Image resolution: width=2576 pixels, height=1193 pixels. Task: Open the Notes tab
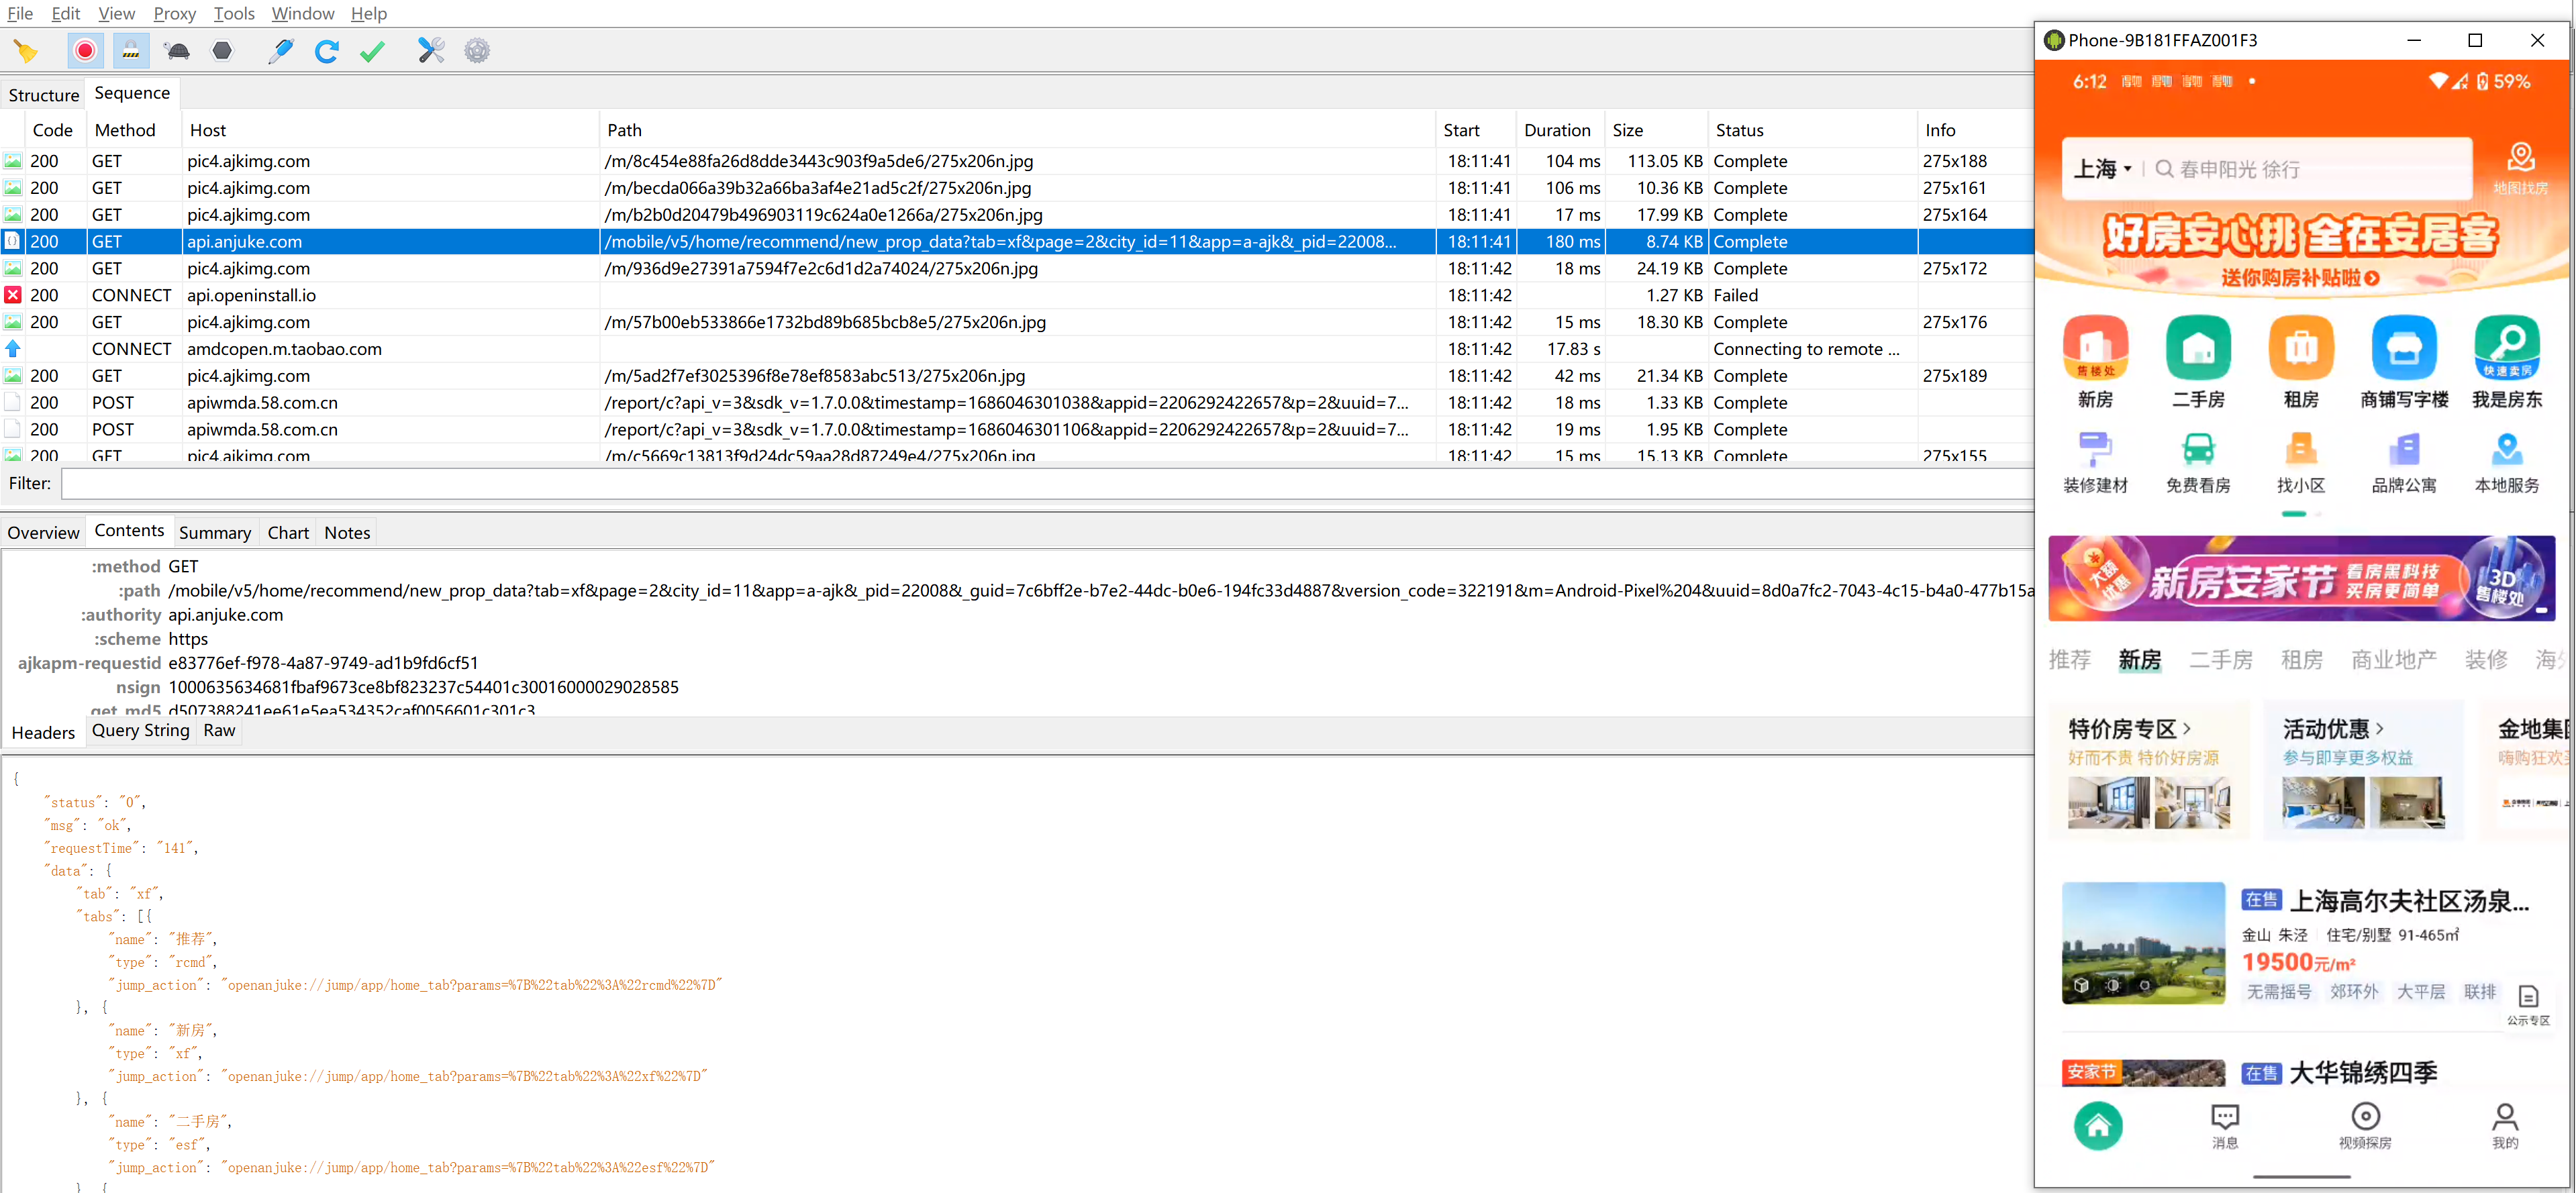[347, 533]
